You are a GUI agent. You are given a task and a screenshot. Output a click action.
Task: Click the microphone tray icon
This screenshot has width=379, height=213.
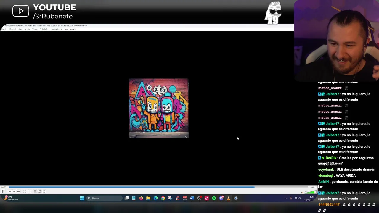(291, 198)
